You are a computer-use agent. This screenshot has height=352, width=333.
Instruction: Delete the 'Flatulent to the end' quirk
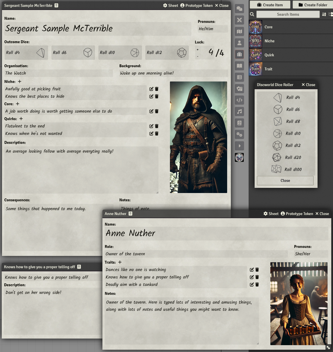pos(157,126)
